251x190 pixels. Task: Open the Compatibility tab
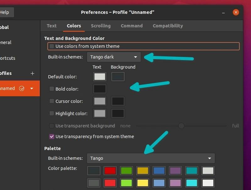pyautogui.click(x=168, y=26)
